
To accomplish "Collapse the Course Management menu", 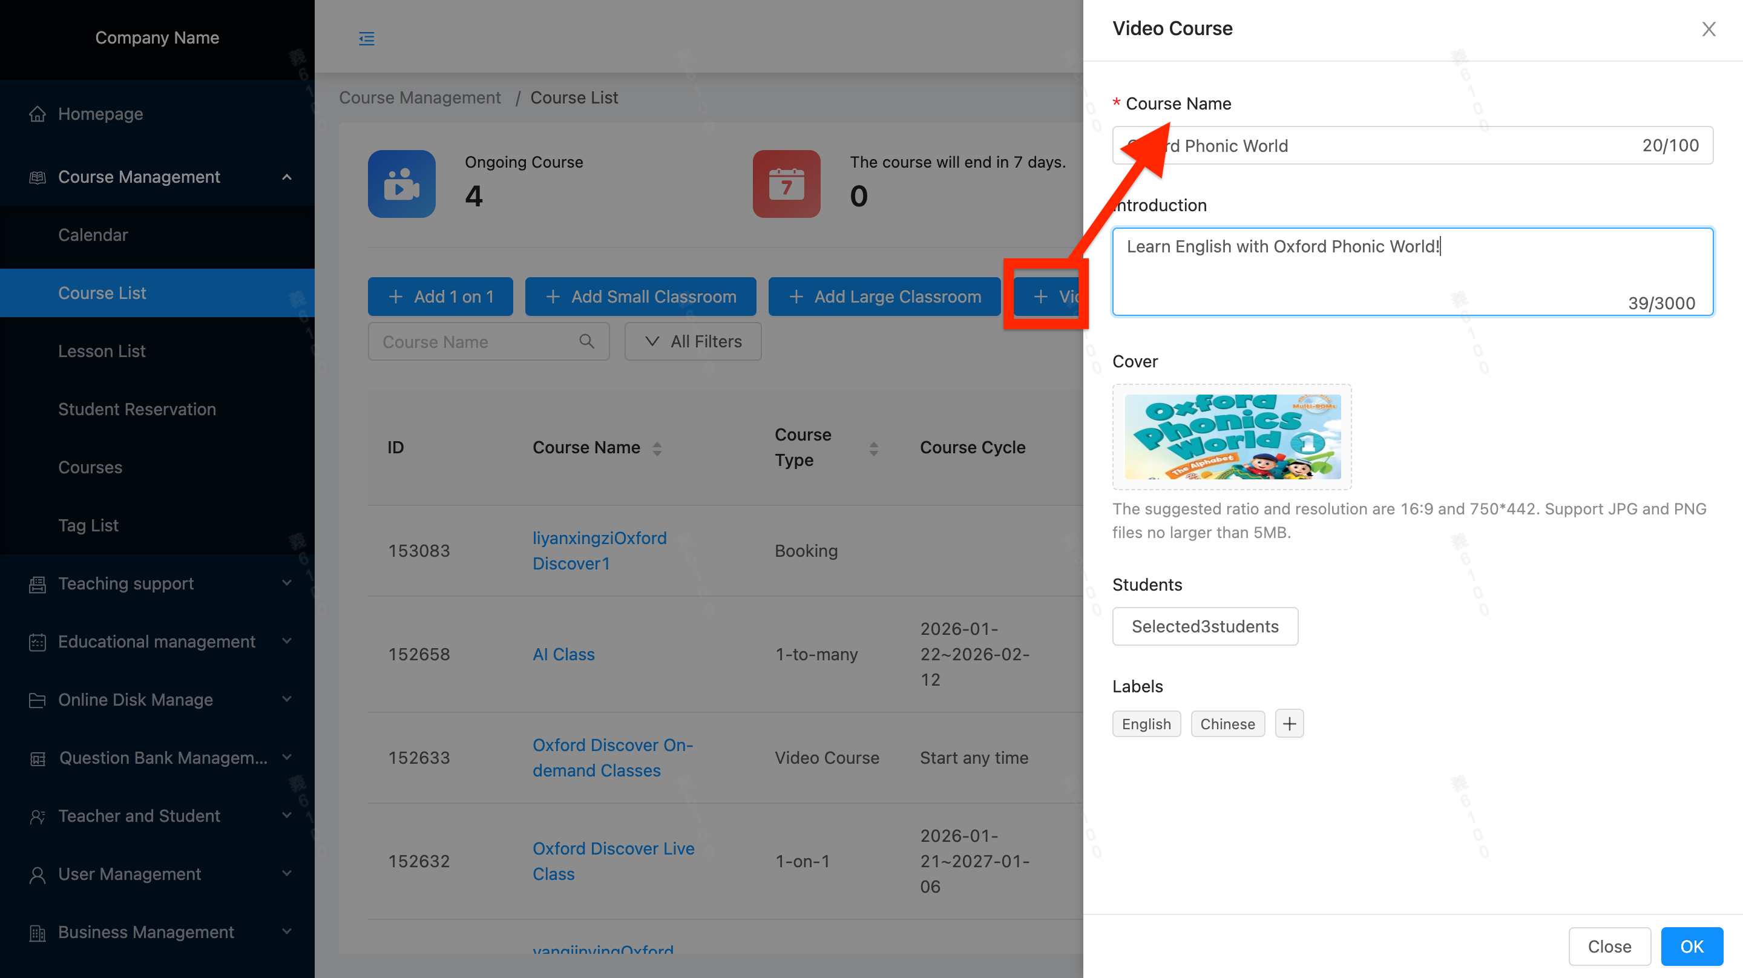I will [287, 177].
